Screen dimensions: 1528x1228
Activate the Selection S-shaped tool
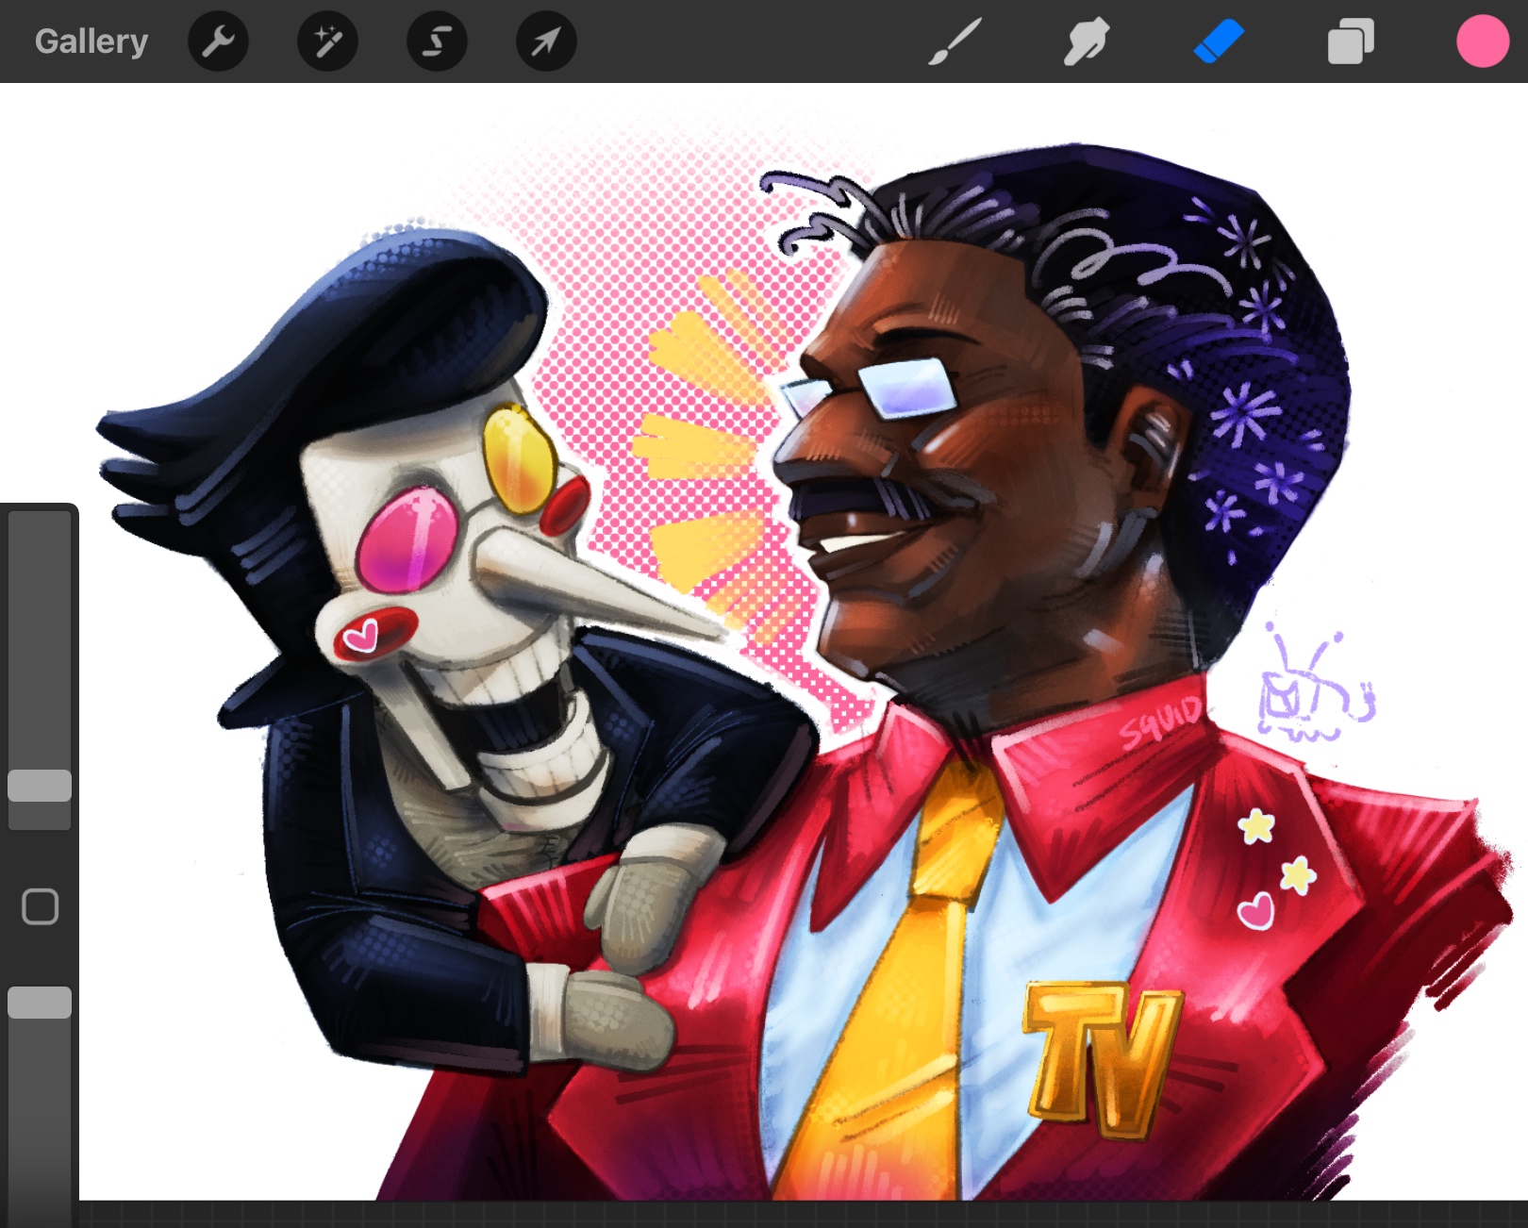(x=437, y=41)
